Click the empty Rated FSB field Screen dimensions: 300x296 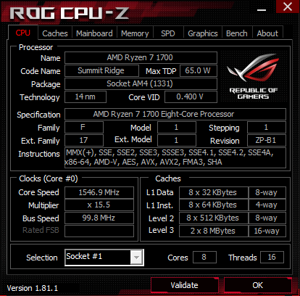click(x=99, y=231)
